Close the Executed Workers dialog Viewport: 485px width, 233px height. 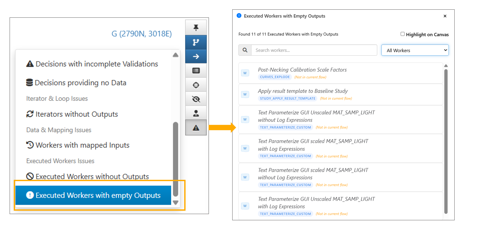click(x=445, y=16)
